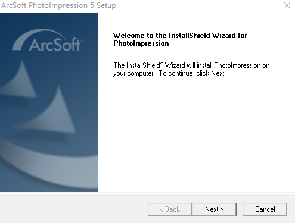Click the empty white area below the description
The image size is (295, 223).
click(x=195, y=135)
